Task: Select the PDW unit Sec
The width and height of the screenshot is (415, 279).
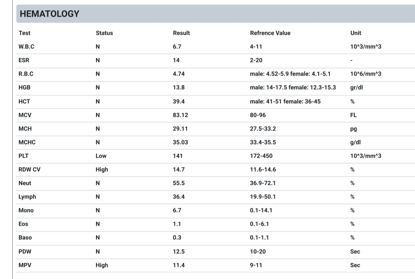Action: tap(355, 251)
